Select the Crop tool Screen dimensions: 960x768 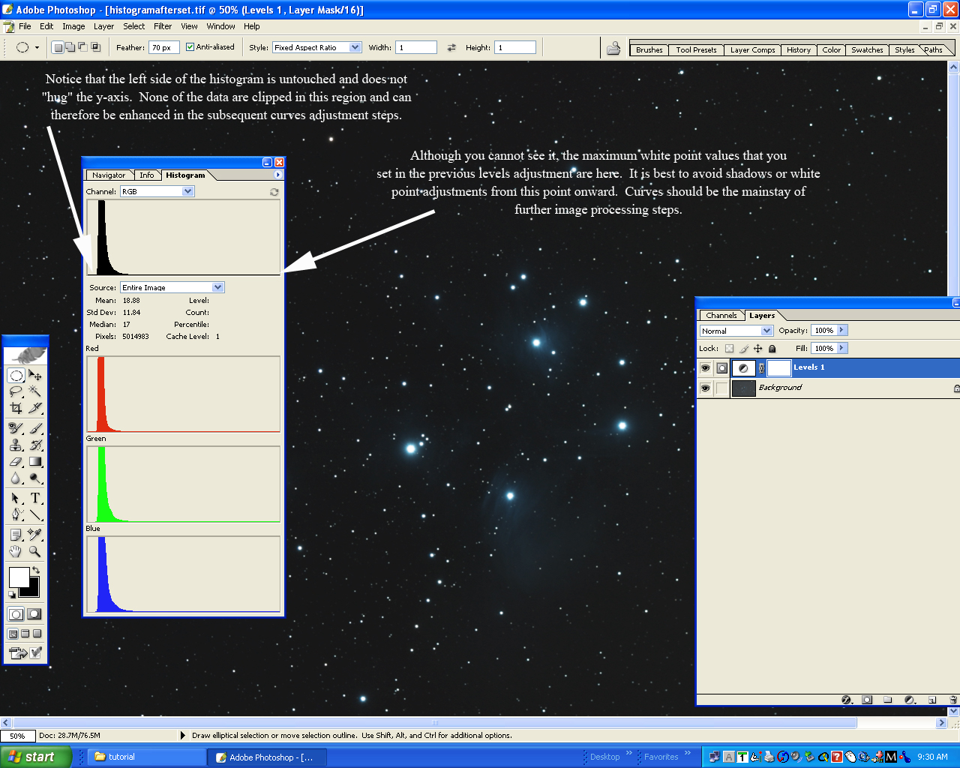[16, 408]
